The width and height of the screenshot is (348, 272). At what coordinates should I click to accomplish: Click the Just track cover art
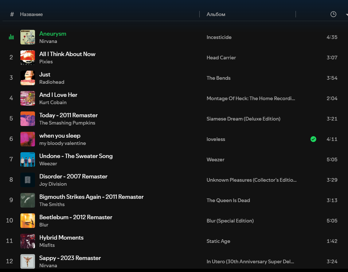pos(28,78)
